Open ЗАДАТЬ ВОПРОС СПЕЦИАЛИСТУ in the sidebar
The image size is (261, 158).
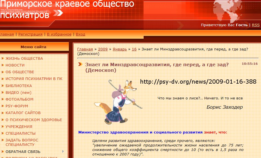[22, 142]
